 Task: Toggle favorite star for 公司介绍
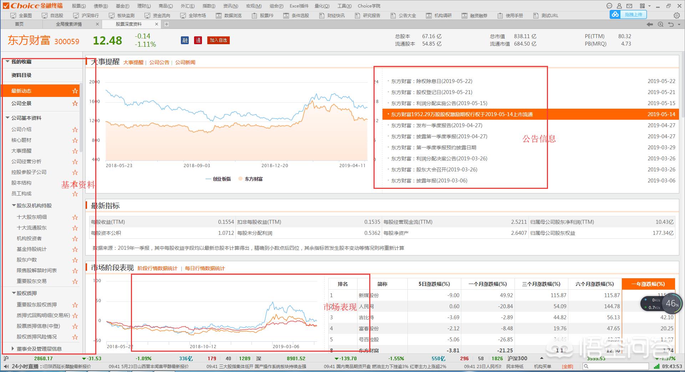pyautogui.click(x=75, y=130)
